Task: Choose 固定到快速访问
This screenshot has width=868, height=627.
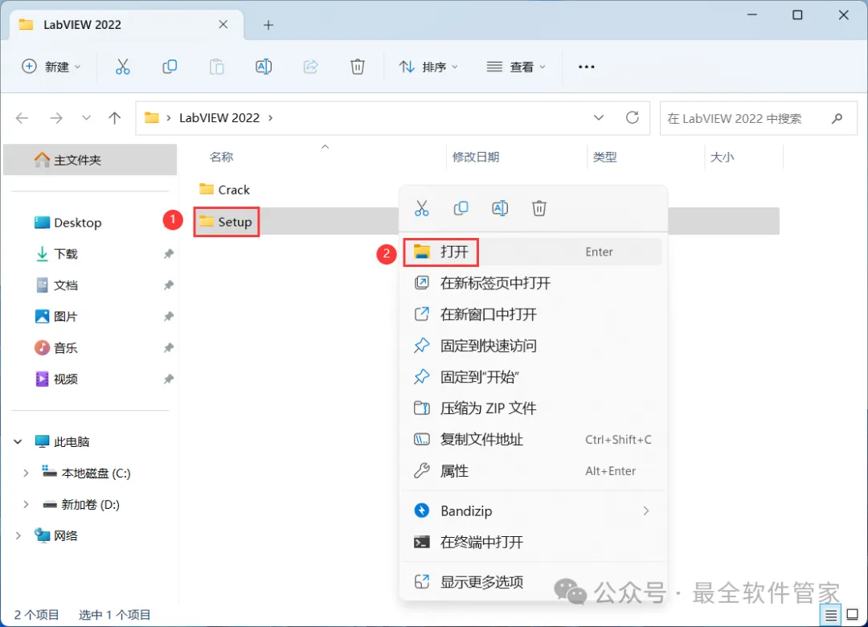Action: pyautogui.click(x=533, y=346)
